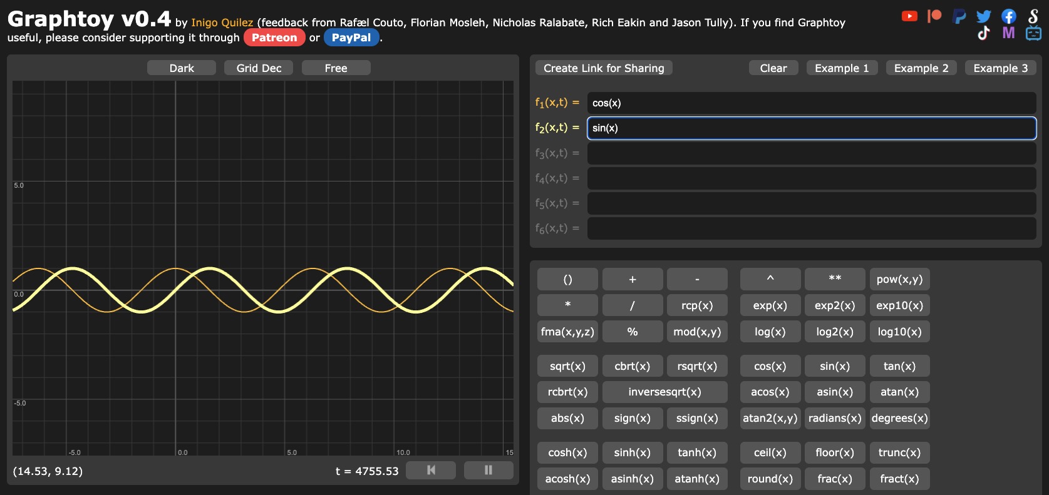
Task: Insert the abs(x) function
Action: tap(567, 418)
